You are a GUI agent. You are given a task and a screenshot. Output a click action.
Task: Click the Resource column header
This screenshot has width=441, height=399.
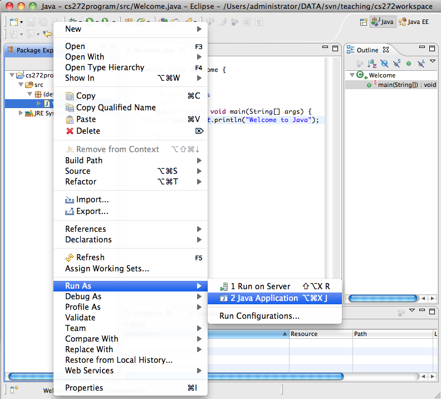pyautogui.click(x=321, y=334)
